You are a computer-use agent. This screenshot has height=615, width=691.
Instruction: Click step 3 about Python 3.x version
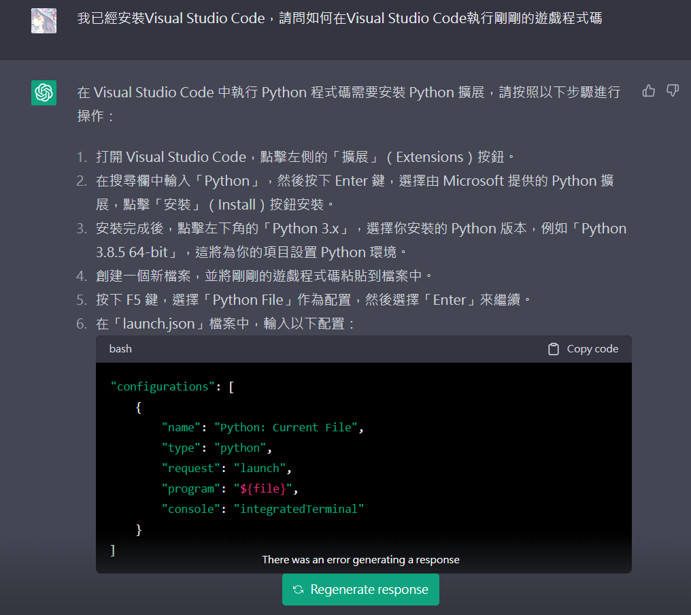tap(361, 240)
